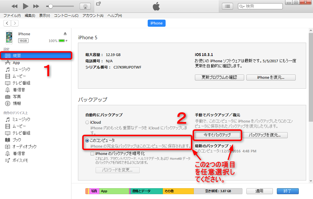313x199 pixels.
Task: Click the vertical scrollbar up arrow
Action: (x=311, y=31)
